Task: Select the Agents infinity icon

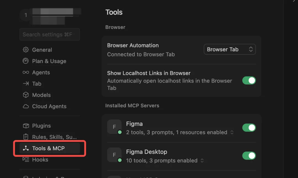Action: pyautogui.click(x=26, y=72)
